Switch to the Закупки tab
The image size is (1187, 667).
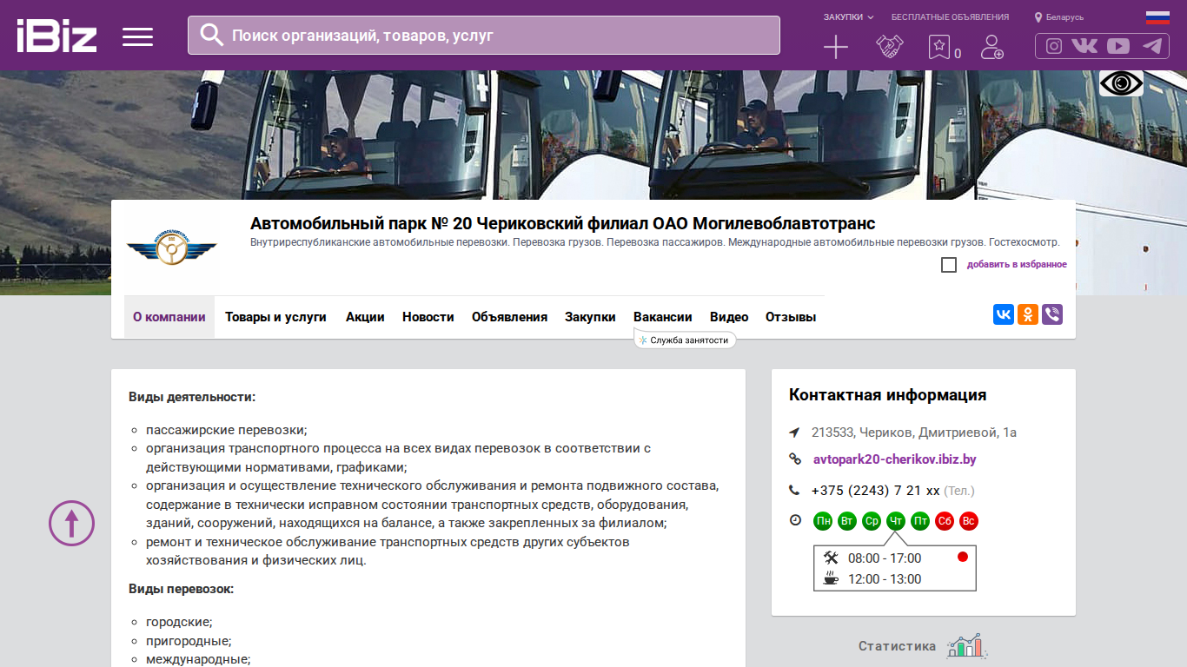tap(590, 317)
